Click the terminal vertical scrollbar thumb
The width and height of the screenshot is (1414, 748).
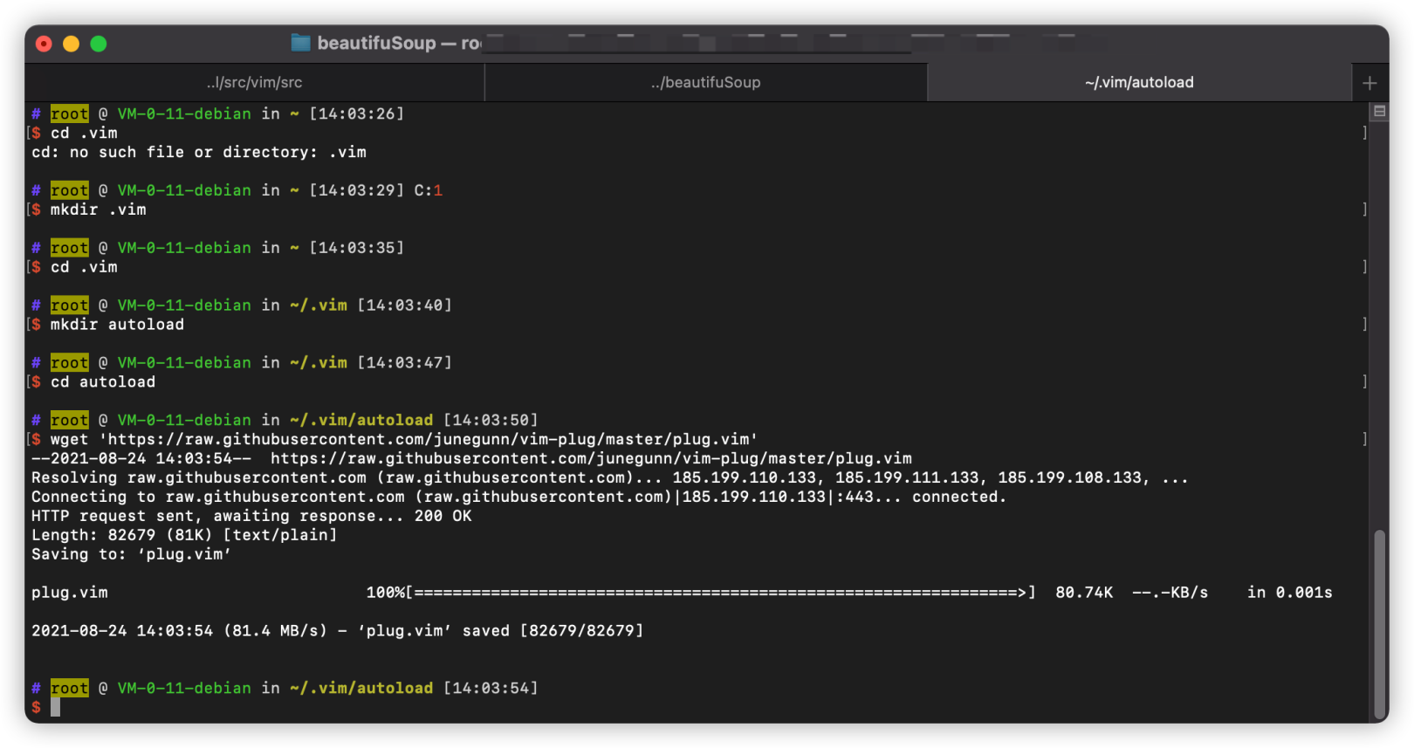1380,623
